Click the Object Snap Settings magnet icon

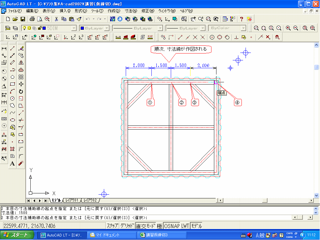click(x=277, y=37)
